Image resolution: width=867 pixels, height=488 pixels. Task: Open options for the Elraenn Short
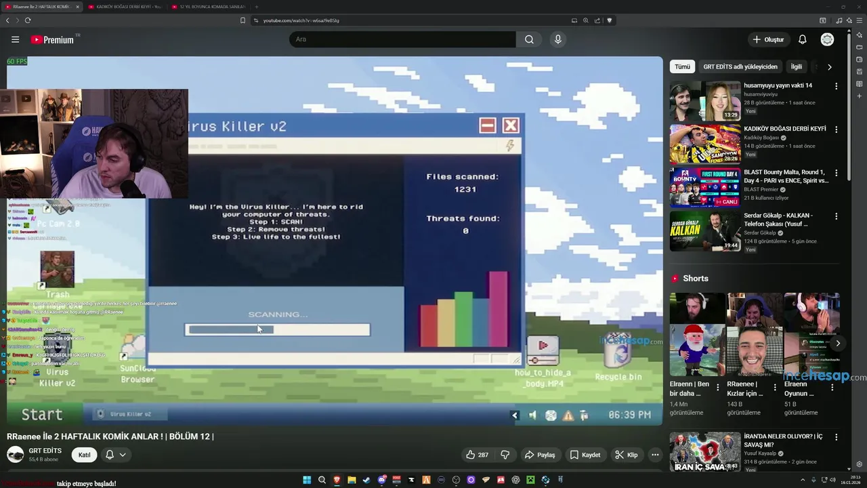click(x=718, y=388)
